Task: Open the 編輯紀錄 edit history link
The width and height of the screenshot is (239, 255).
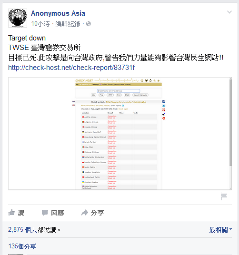Action: tap(68, 24)
